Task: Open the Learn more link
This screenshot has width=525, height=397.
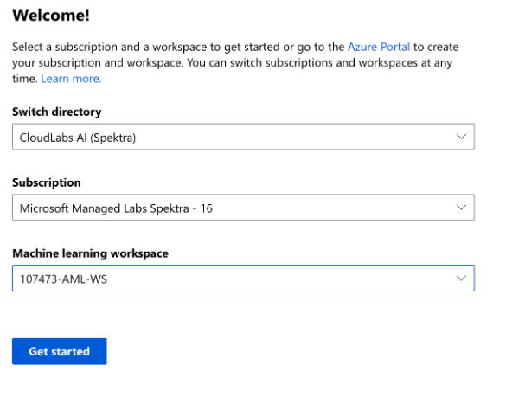Action: 71,79
